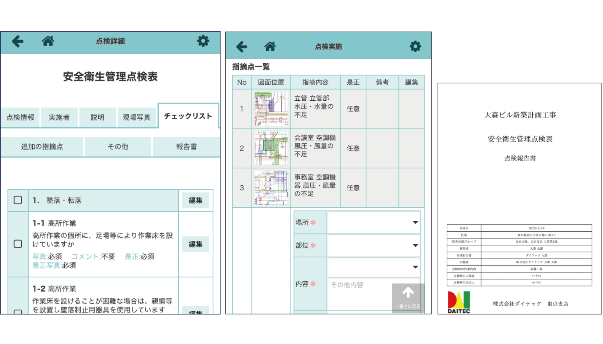Viewport: 603px width, 344px height.
Task: Open その他 tab
Action: click(x=118, y=146)
